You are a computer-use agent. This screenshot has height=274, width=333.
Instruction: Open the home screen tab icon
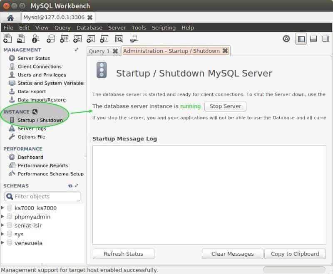pyautogui.click(x=10, y=18)
